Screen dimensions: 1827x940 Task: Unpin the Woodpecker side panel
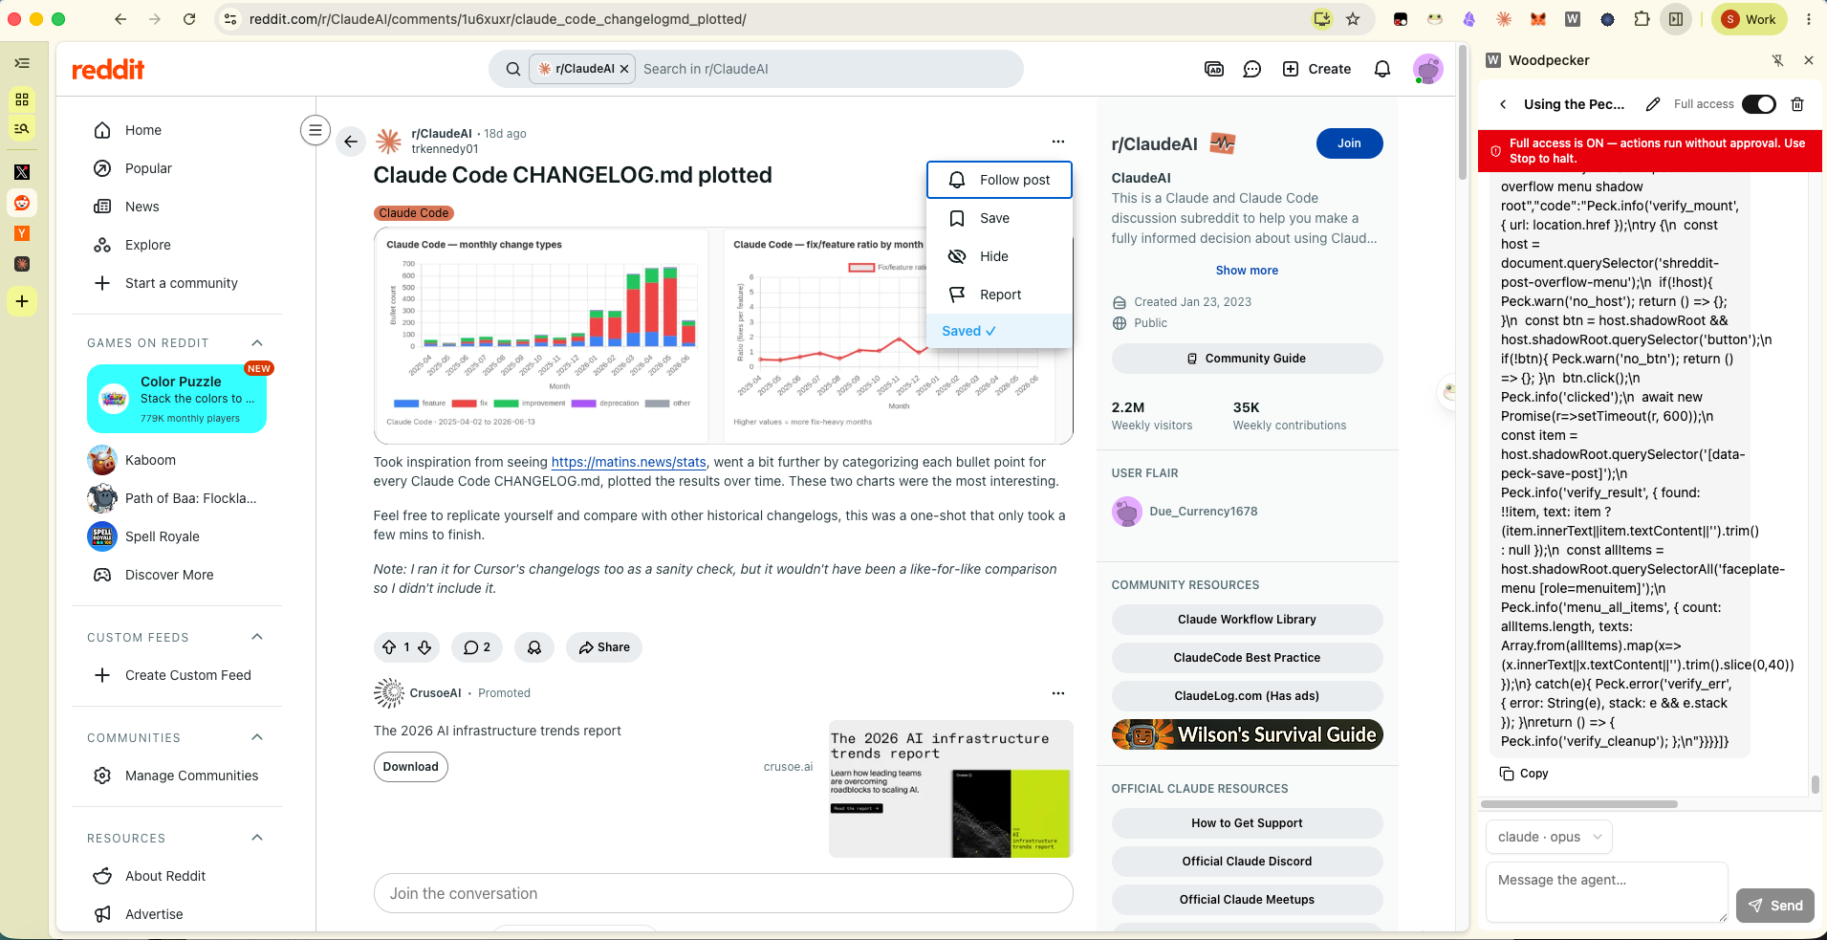click(x=1777, y=60)
